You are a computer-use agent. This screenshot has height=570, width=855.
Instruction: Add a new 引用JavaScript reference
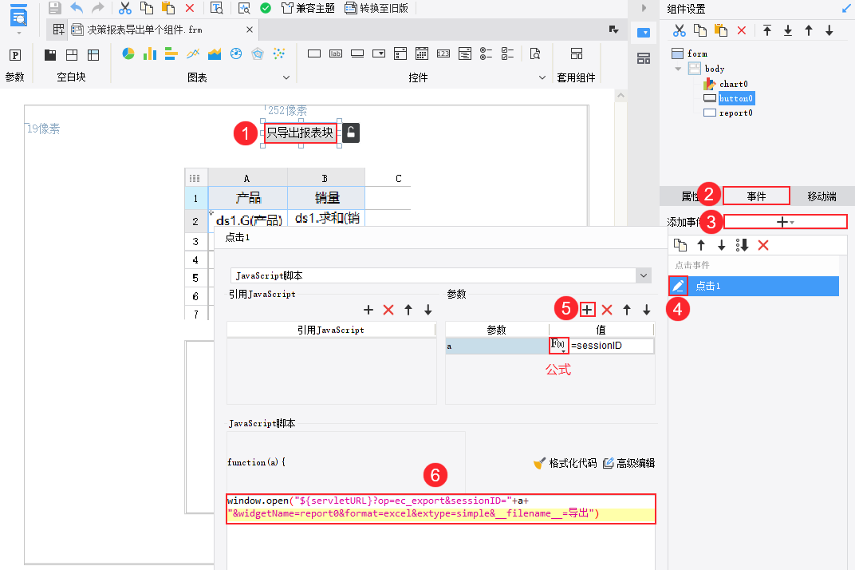pyautogui.click(x=368, y=310)
